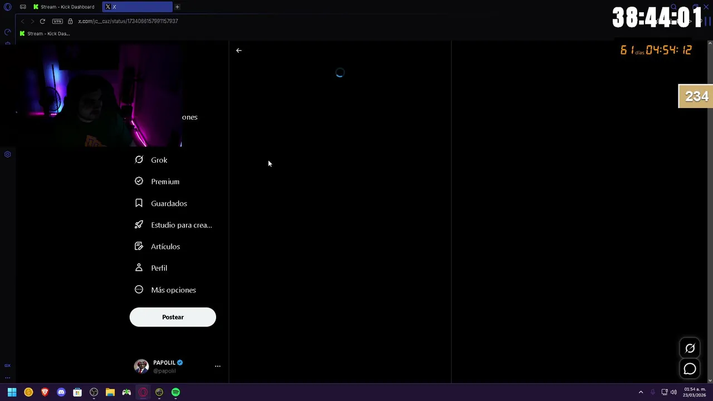
Task: Reload the current page
Action: (42, 21)
